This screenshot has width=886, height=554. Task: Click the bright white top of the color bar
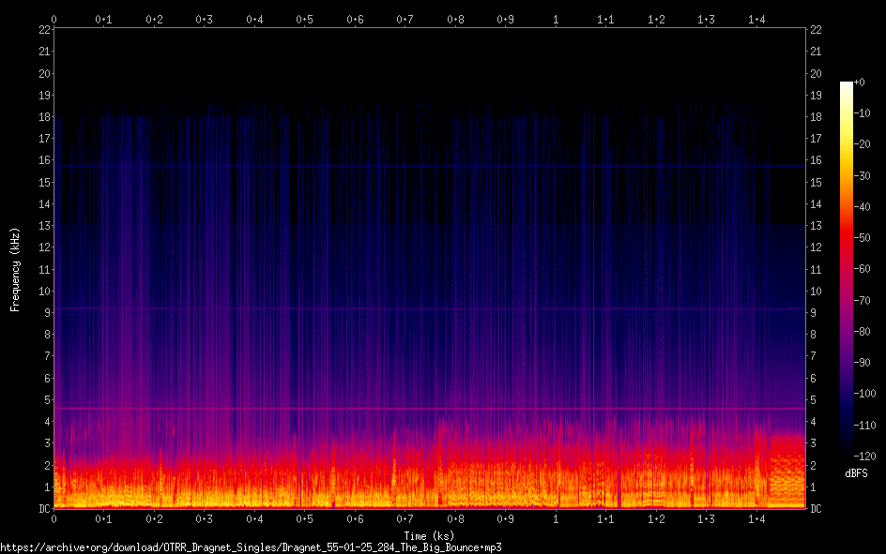[847, 85]
